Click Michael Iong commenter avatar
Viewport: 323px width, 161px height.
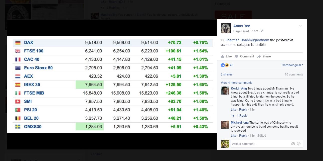(x=225, y=125)
